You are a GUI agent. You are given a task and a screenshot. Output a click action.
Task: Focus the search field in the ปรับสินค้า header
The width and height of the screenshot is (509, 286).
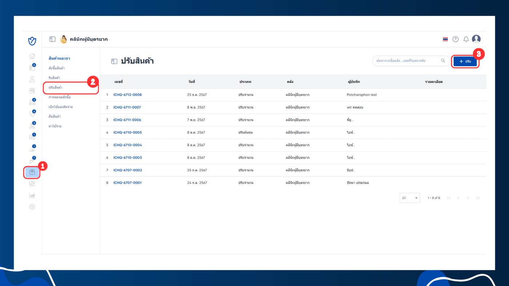(411, 61)
